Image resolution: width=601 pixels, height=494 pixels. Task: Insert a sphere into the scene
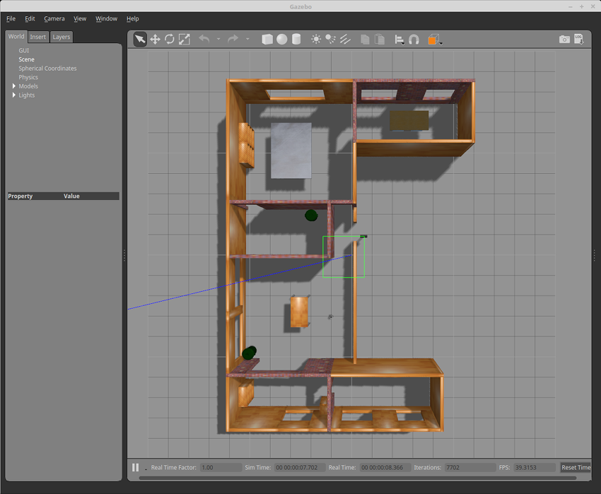pyautogui.click(x=281, y=39)
